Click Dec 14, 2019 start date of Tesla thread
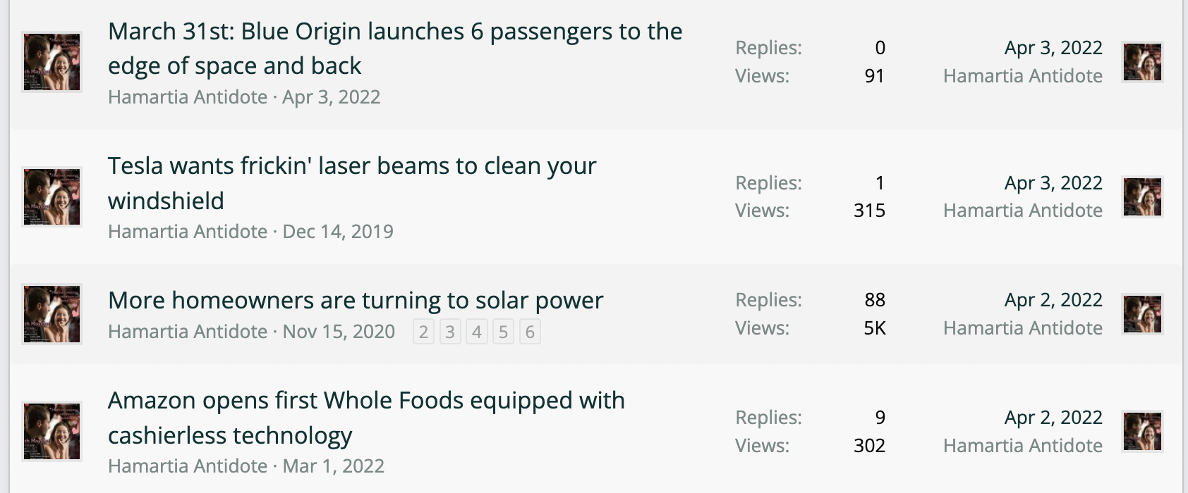The width and height of the screenshot is (1188, 493). click(338, 232)
